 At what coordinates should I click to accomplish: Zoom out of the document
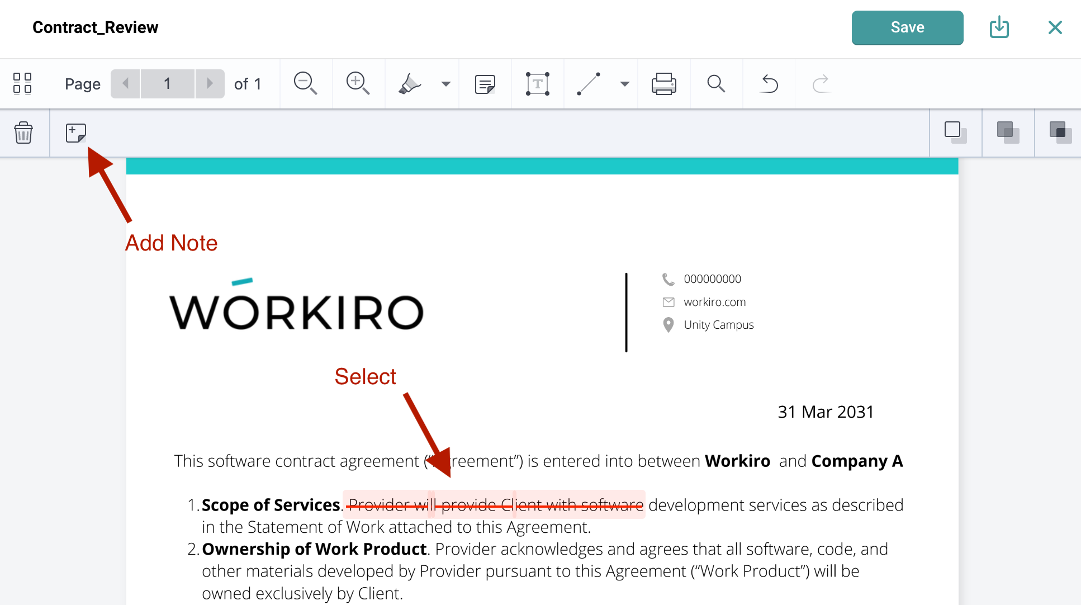[305, 84]
